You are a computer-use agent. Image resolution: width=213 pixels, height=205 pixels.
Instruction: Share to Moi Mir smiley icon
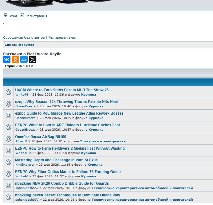(24, 59)
